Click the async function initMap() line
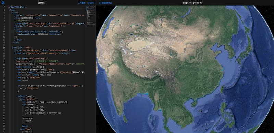 tap(30, 67)
